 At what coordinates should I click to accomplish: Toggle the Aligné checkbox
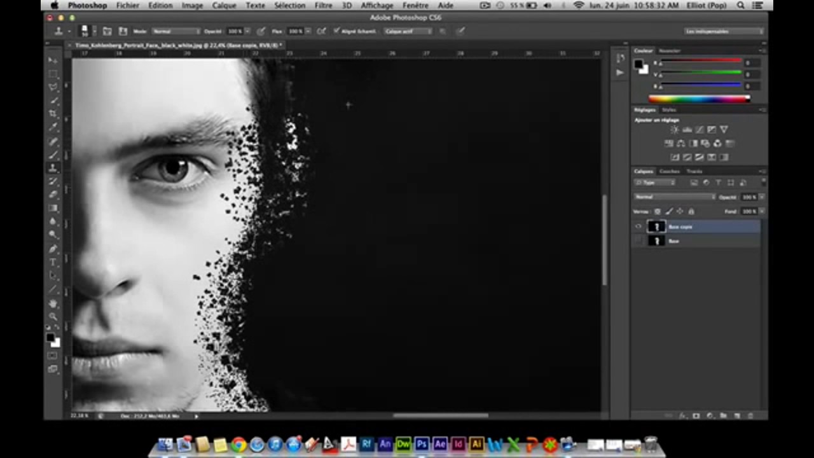337,31
